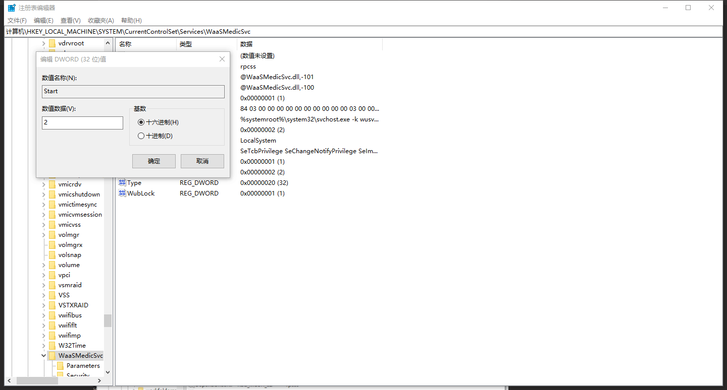Click the WaaSMedicSvc folder icon

point(52,356)
